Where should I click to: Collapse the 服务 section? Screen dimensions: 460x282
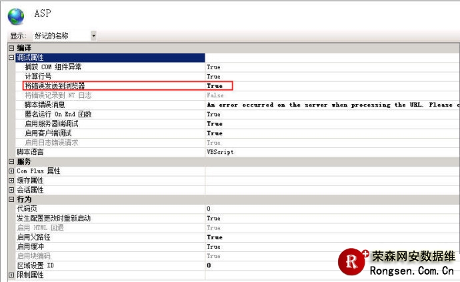coord(11,161)
